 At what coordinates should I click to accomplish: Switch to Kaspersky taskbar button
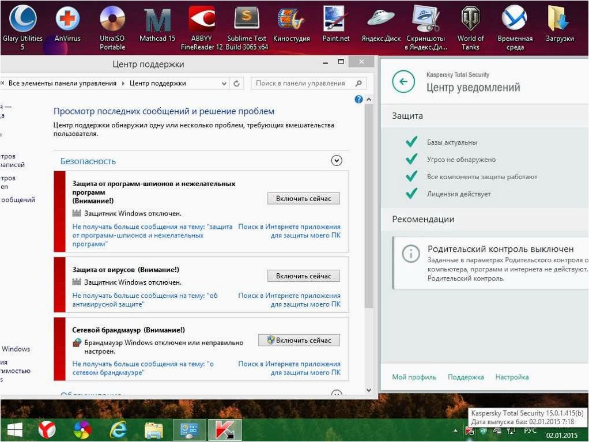click(x=225, y=430)
